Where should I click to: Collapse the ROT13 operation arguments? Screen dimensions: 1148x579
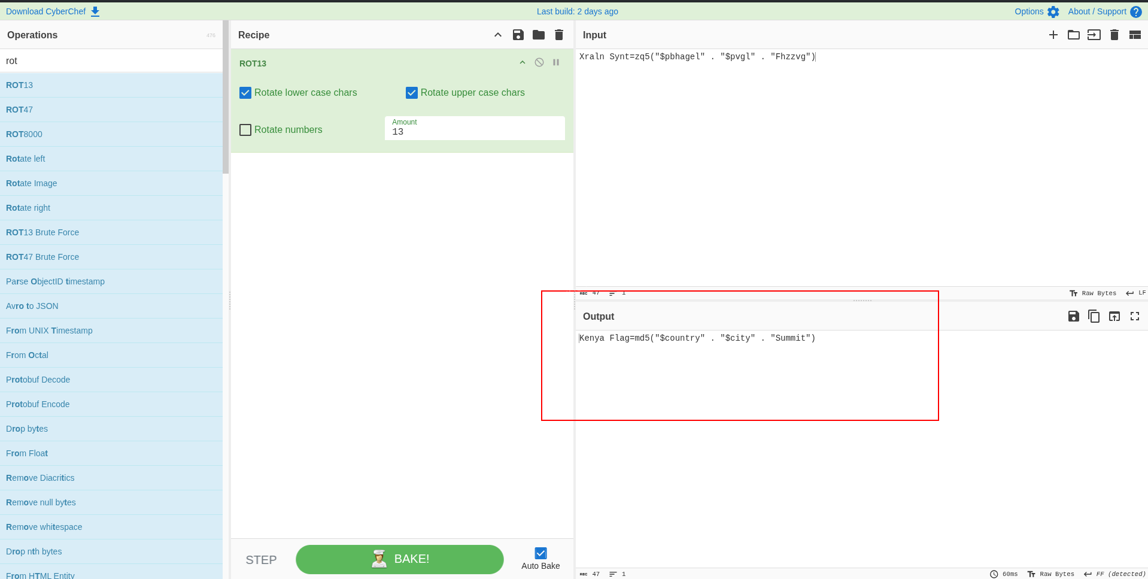[x=523, y=62]
